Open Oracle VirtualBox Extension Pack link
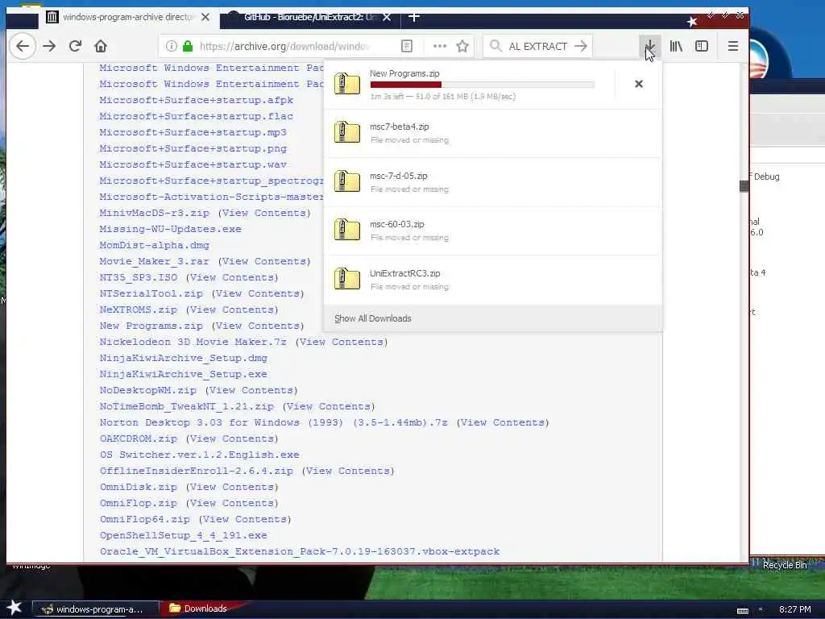This screenshot has width=825, height=619. [300, 551]
